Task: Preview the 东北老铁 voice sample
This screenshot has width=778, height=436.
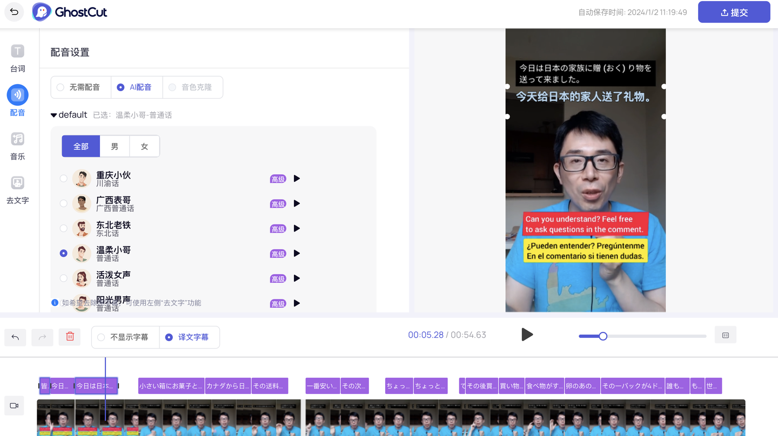Action: point(297,228)
